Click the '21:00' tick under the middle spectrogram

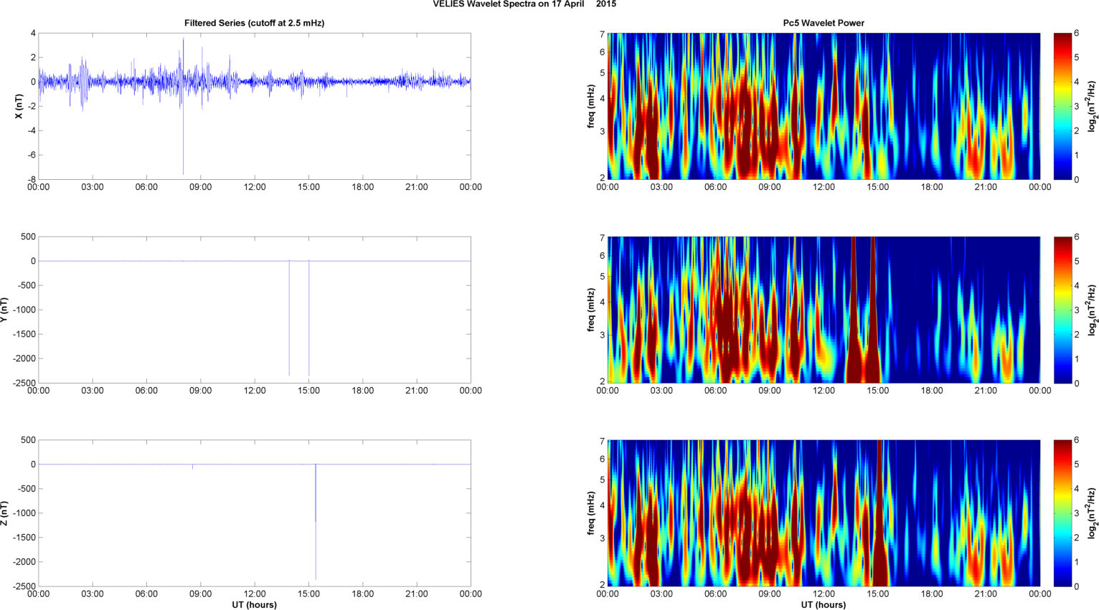tap(986, 391)
